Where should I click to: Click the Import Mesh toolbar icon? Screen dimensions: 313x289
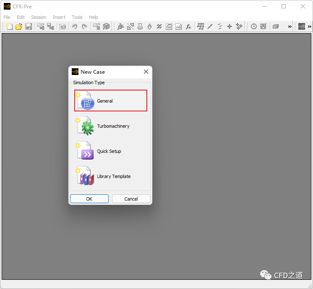point(41,26)
